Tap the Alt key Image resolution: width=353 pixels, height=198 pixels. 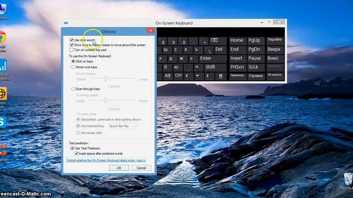click(168, 76)
